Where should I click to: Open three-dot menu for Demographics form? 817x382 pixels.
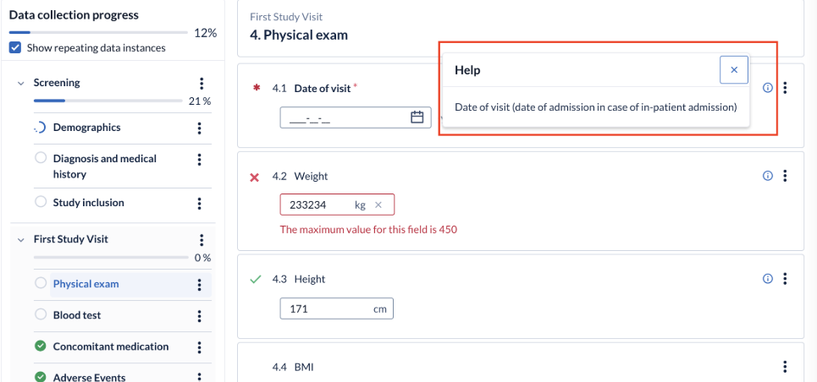point(199,128)
